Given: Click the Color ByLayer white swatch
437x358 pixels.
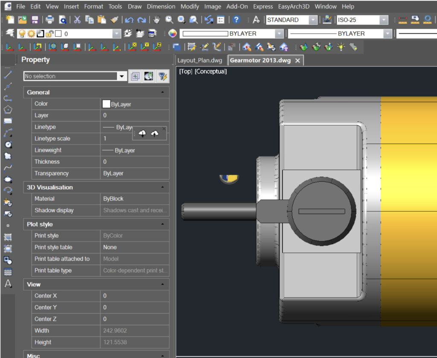Looking at the screenshot, I should [106, 104].
